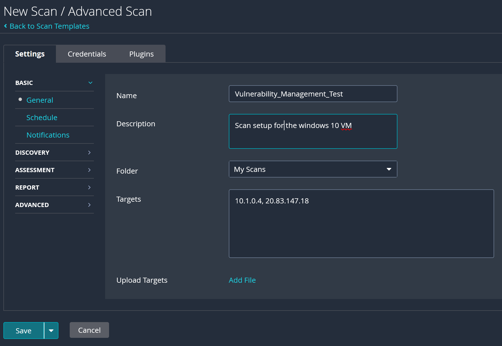Click the General bullet marker
The width and height of the screenshot is (502, 346).
[20, 99]
